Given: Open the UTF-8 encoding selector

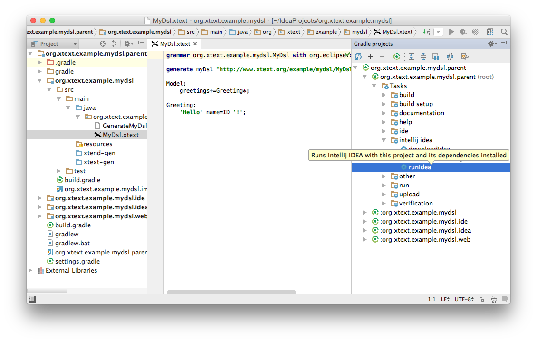Looking at the screenshot, I should [464, 299].
